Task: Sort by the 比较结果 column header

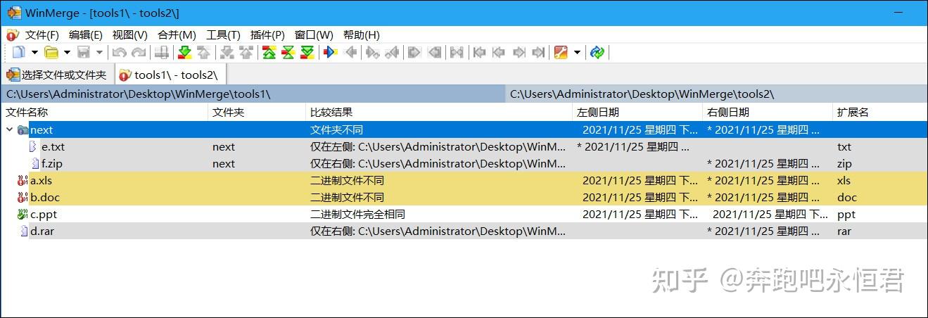Action: 440,112
